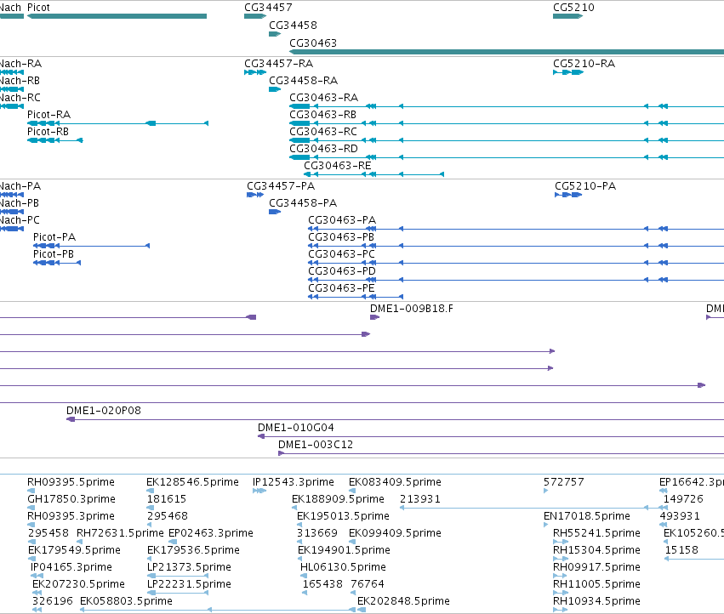
Task: Open the CG34457-PA protein label
Action: (281, 186)
